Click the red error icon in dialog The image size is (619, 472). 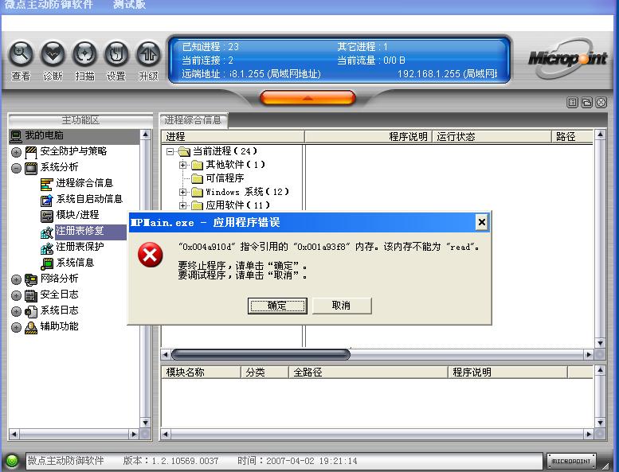click(151, 255)
